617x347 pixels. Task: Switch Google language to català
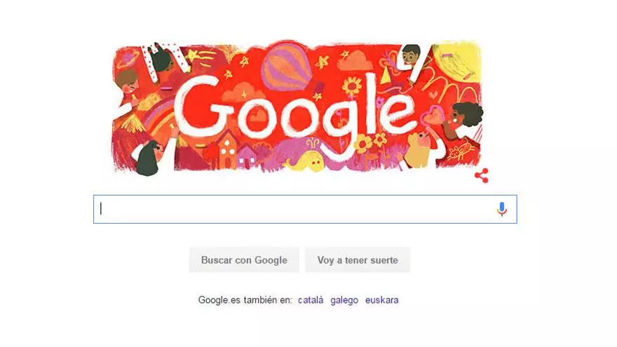click(311, 300)
